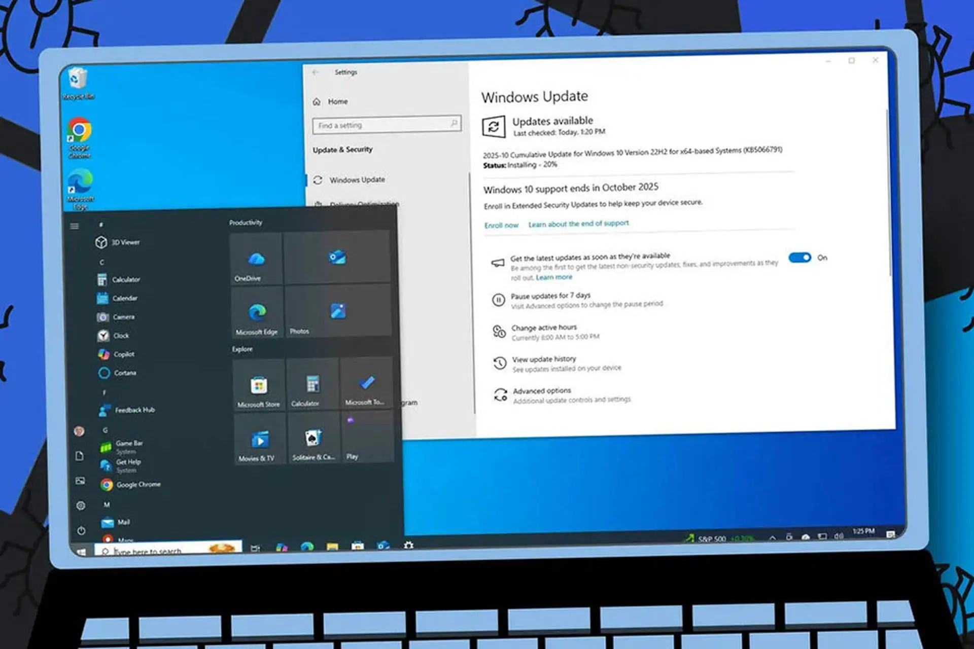Open Task View from the taskbar
The width and height of the screenshot is (974, 649).
(x=255, y=548)
